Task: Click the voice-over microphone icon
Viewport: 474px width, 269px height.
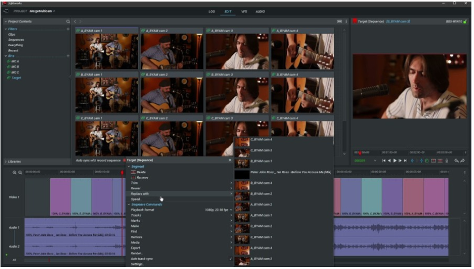Action: click(x=446, y=161)
